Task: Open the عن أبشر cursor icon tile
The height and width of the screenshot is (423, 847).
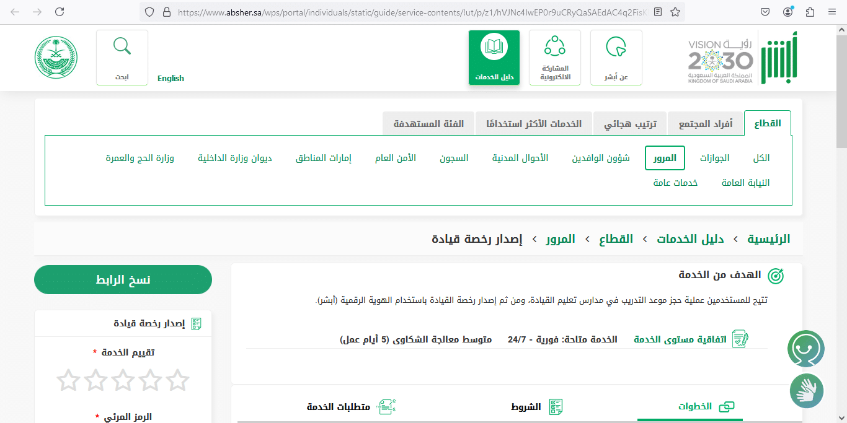Action: coord(616,58)
